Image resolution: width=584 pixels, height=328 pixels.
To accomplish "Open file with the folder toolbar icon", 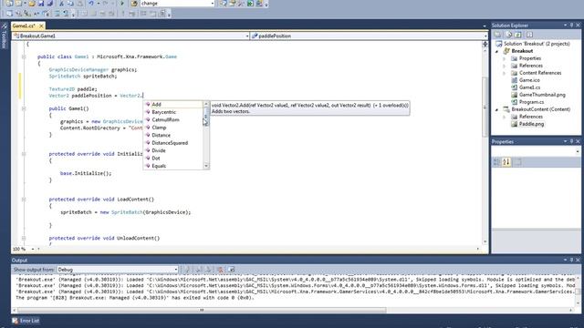I will (x=32, y=4).
